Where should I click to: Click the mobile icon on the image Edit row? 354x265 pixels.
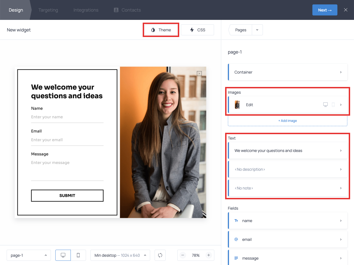[x=333, y=105]
